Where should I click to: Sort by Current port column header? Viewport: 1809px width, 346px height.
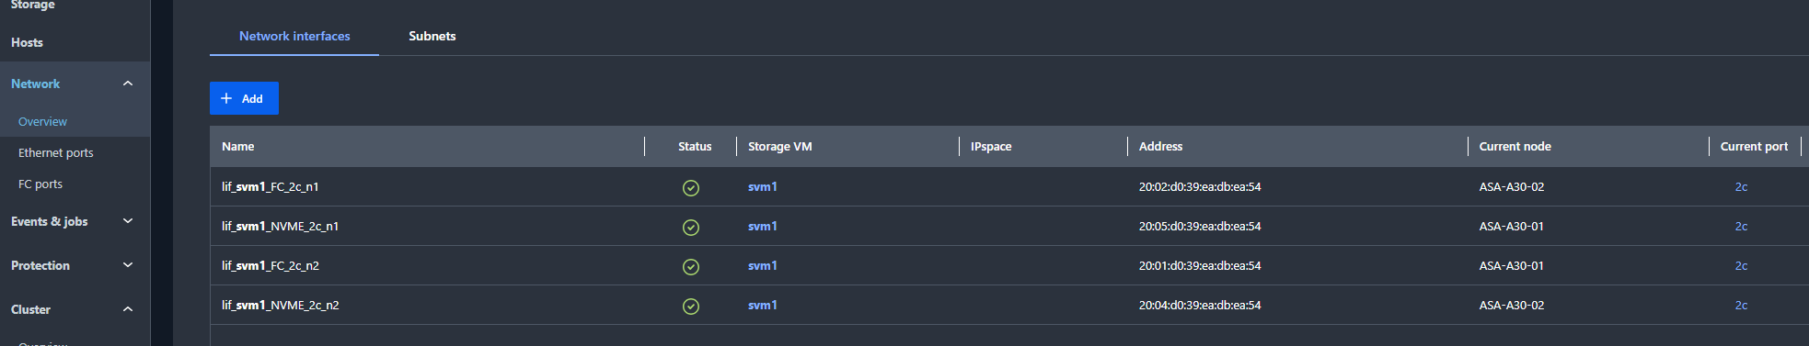[x=1755, y=146]
